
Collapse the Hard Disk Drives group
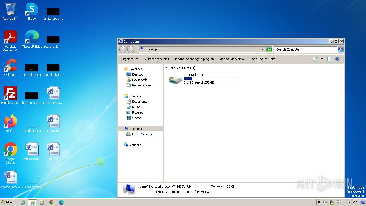click(166, 68)
